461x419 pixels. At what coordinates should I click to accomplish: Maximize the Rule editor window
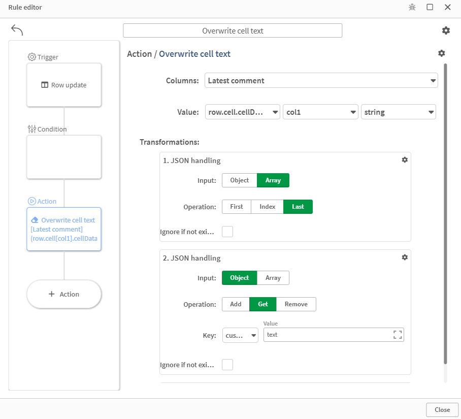point(430,7)
